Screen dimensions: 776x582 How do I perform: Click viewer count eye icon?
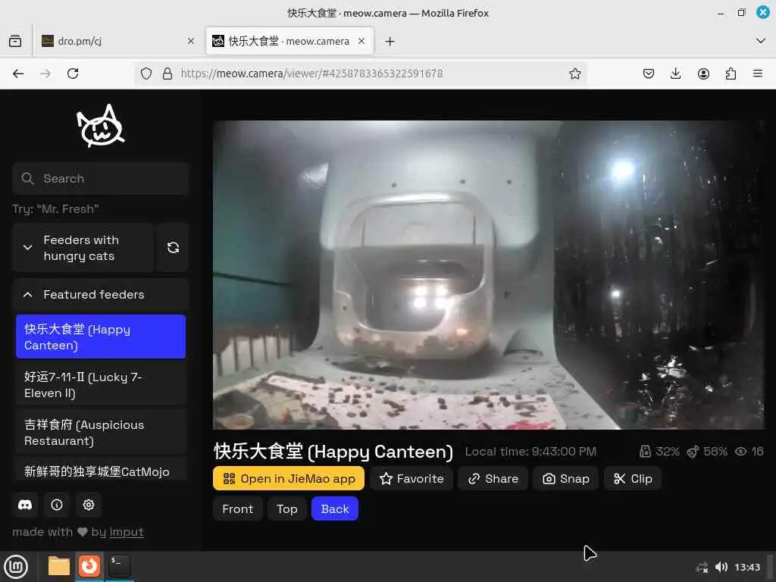click(x=740, y=452)
